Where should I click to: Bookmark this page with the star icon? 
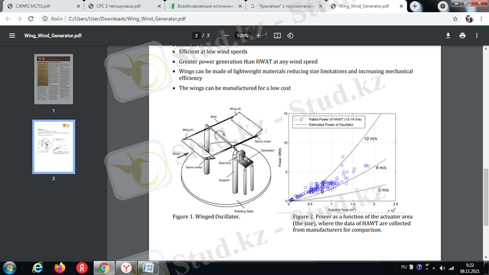[x=455, y=20]
